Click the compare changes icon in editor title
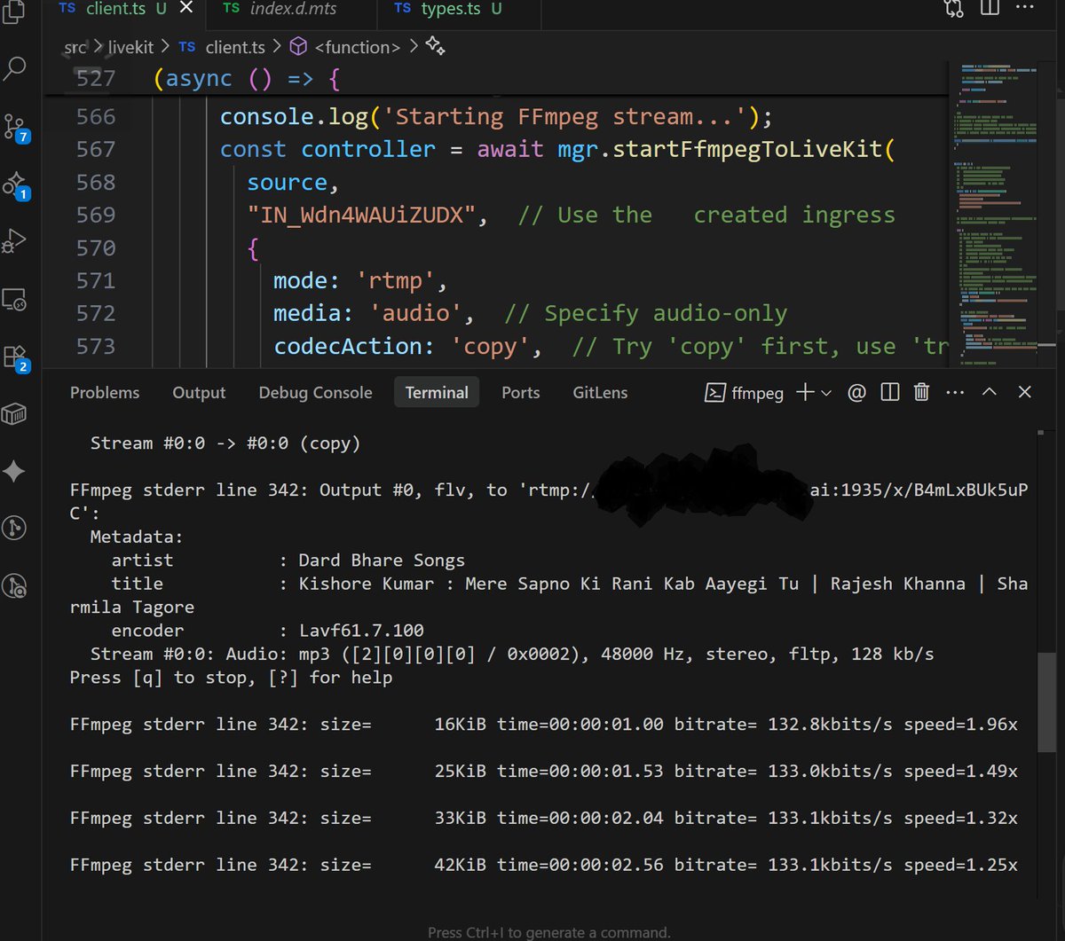 click(954, 9)
